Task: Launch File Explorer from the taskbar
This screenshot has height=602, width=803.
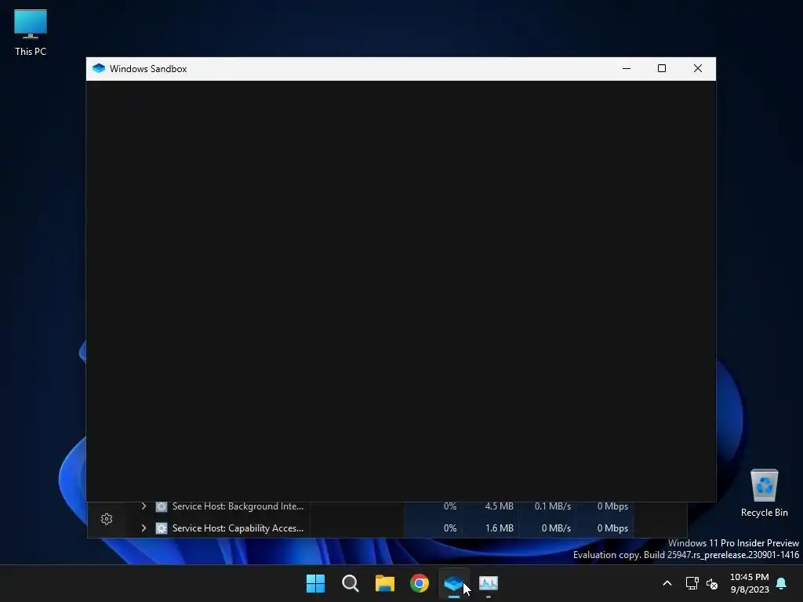Action: coord(384,583)
